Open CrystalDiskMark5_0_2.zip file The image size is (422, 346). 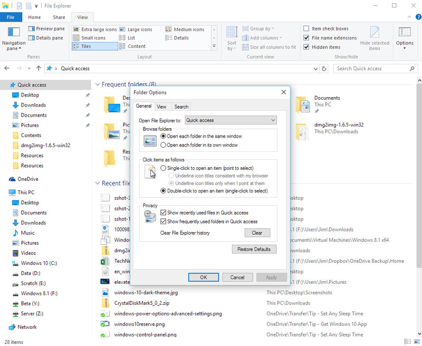coord(141,303)
